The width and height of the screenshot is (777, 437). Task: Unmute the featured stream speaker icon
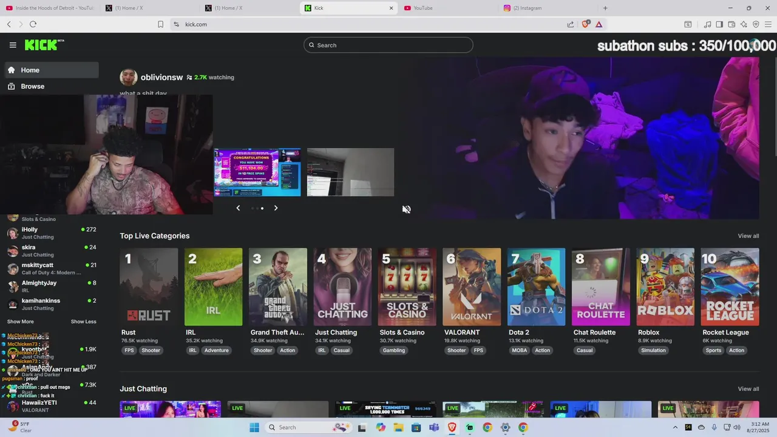pyautogui.click(x=406, y=209)
